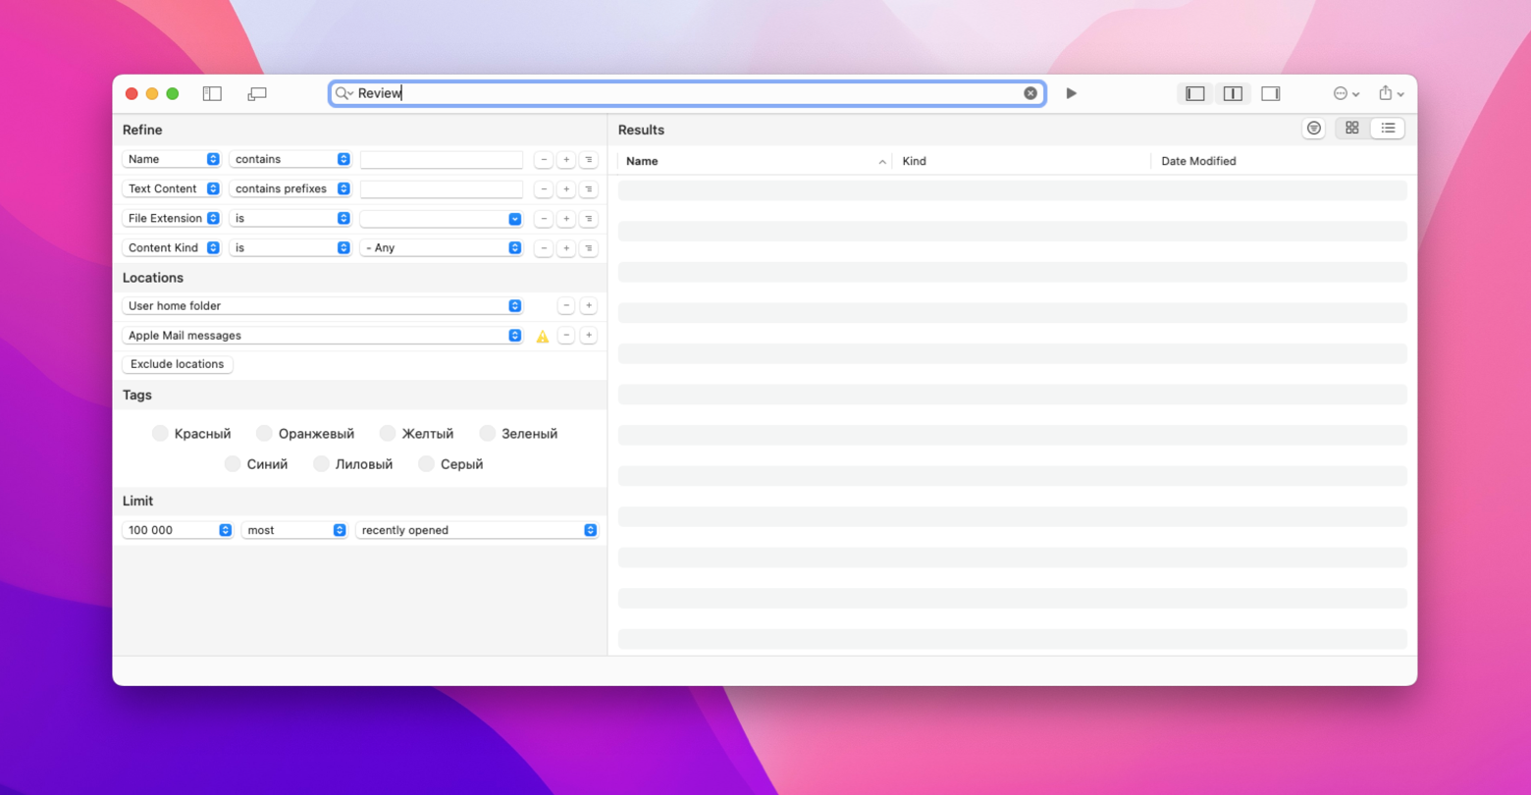Viewport: 1531px width, 795px height.
Task: Sort results by Name column
Action: coord(754,161)
